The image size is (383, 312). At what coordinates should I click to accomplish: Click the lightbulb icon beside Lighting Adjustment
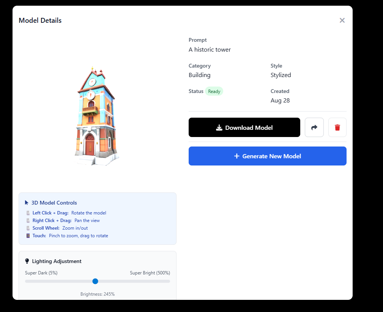[x=27, y=261]
